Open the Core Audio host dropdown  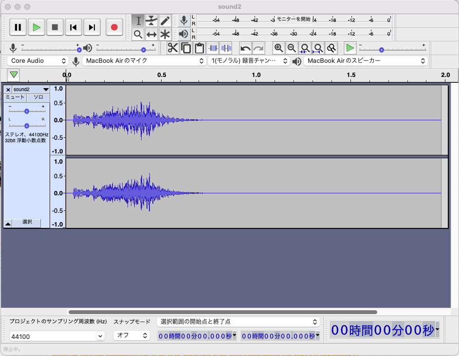(x=38, y=61)
